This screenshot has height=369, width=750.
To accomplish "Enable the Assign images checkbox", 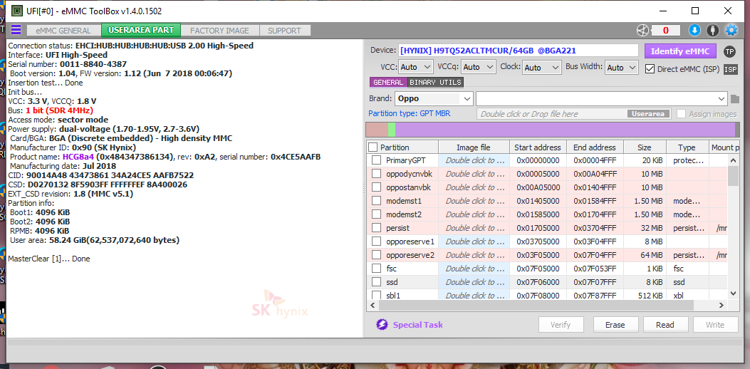I will 681,114.
